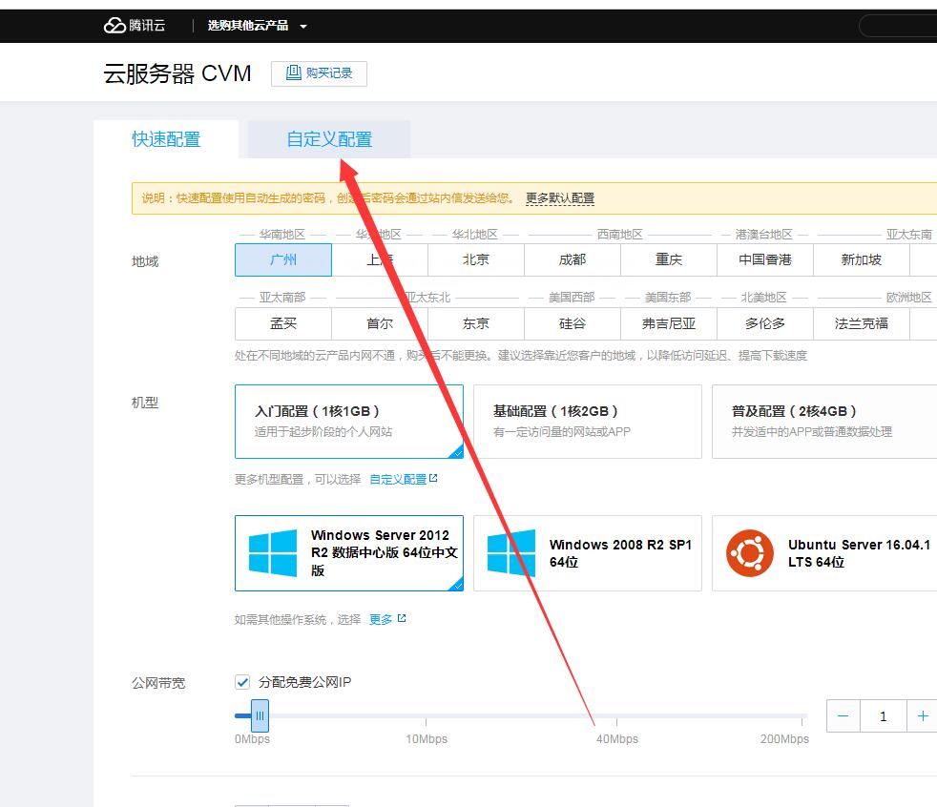Viewport: 937px width, 807px height.
Task: Choose the 基础配置 (1核2GB) machine type
Action: tap(587, 421)
